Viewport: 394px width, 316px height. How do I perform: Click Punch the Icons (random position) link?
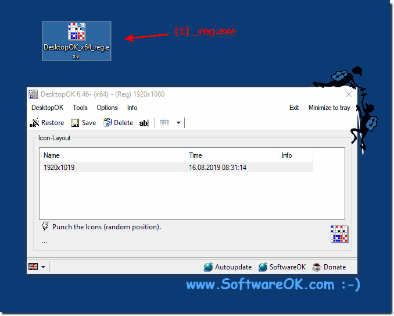106,227
